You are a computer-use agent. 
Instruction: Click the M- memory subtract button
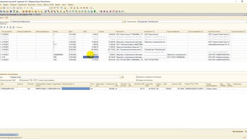[87, 8]
